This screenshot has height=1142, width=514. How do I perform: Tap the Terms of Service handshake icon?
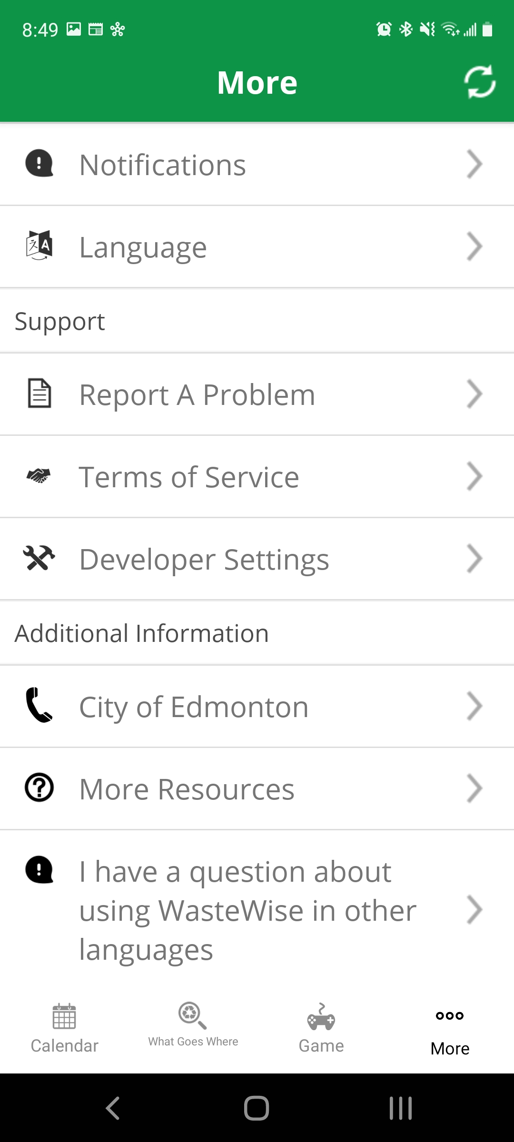39,476
